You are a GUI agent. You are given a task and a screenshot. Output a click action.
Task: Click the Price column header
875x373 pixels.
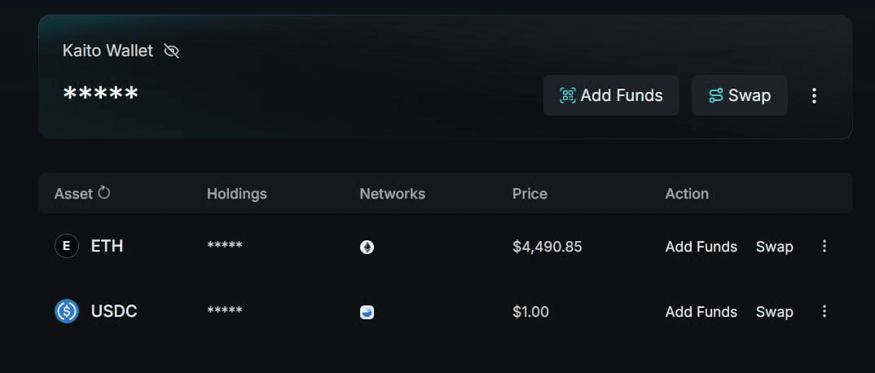[x=530, y=194]
